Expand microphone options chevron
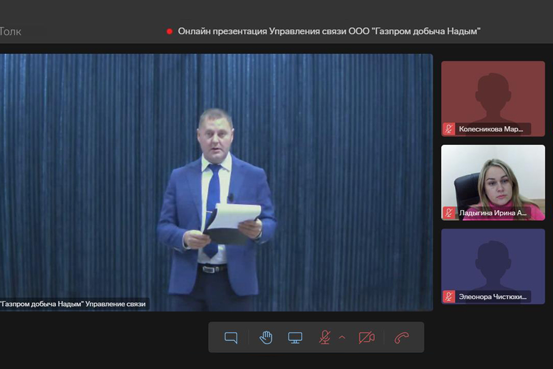Image resolution: width=553 pixels, height=369 pixels. (x=342, y=337)
